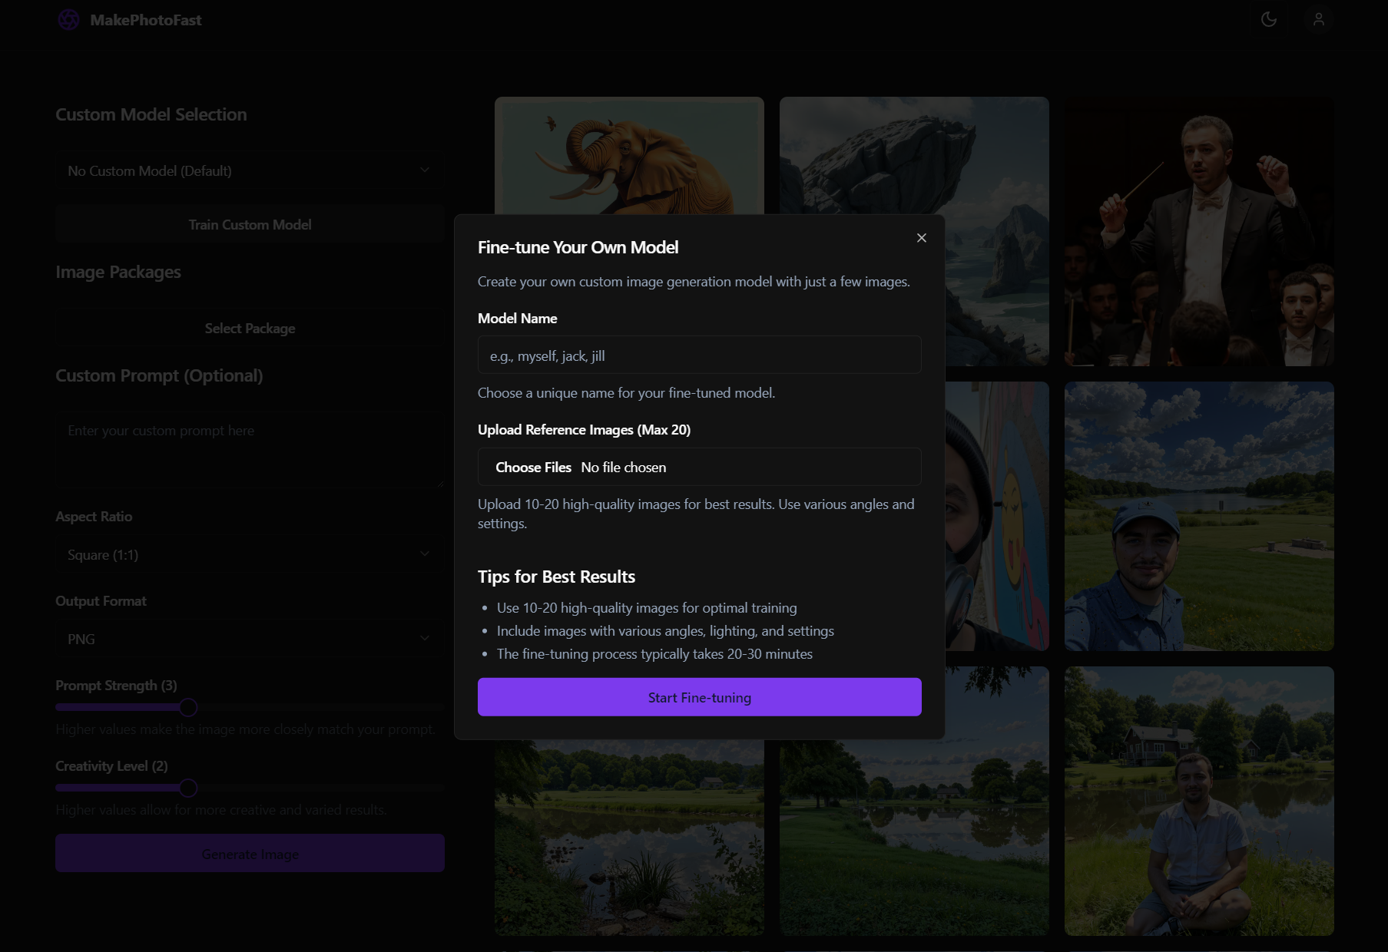Adjust the Prompt Strength slider handle

[x=188, y=707]
